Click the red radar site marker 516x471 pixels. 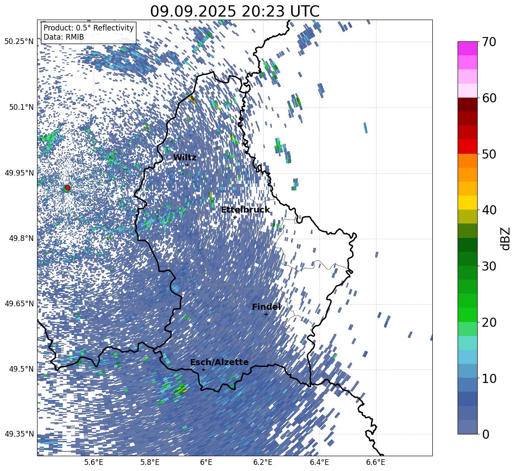point(68,187)
